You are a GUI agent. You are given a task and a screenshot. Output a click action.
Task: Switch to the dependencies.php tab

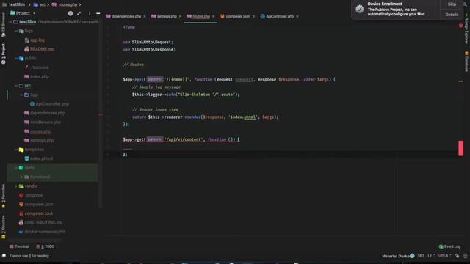pos(126,16)
